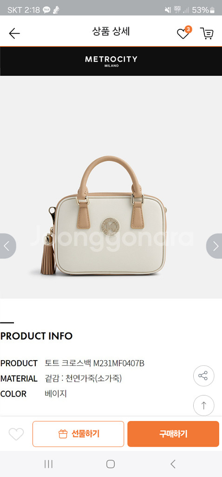Tap the scroll-to-top arrow button
Screen dimensions: 222x477
[x=203, y=405]
